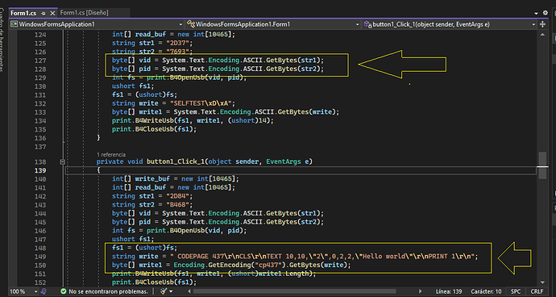Click the '1 referencia' code lens link

[x=111, y=154]
